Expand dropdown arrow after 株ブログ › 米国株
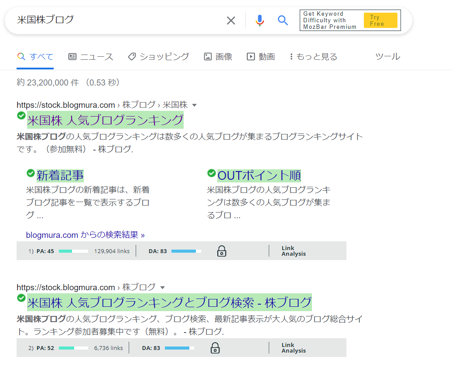Screen dimensions: 452x374 pos(195,105)
